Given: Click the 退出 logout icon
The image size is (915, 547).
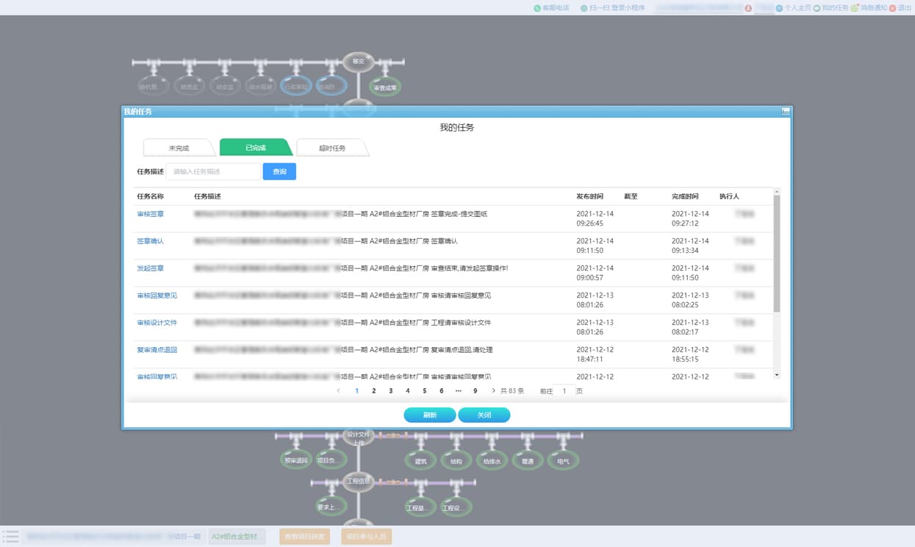Looking at the screenshot, I should tap(892, 8).
